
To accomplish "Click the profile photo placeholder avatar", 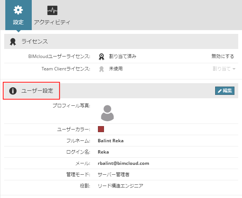I will [107, 113].
